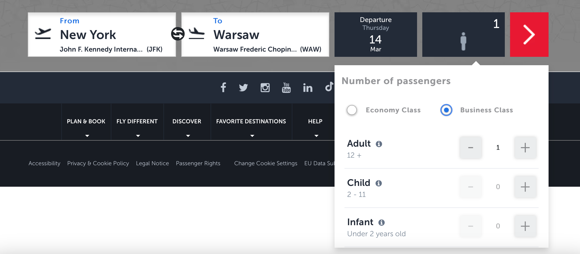Decrease the Adult passenger count
This screenshot has height=254, width=580.
pos(470,148)
